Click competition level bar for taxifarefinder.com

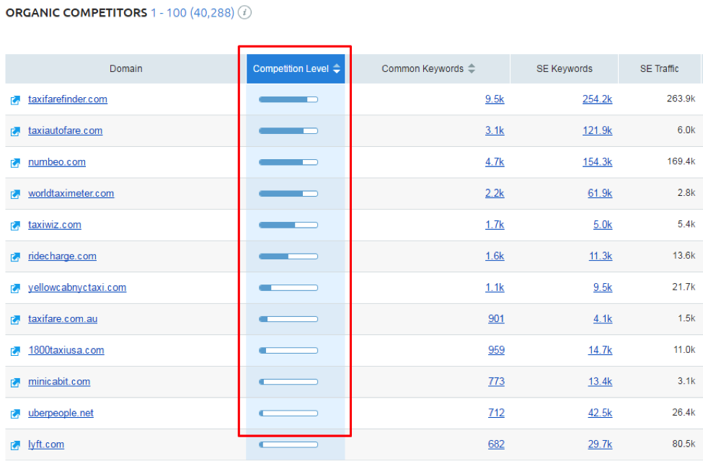[x=288, y=99]
